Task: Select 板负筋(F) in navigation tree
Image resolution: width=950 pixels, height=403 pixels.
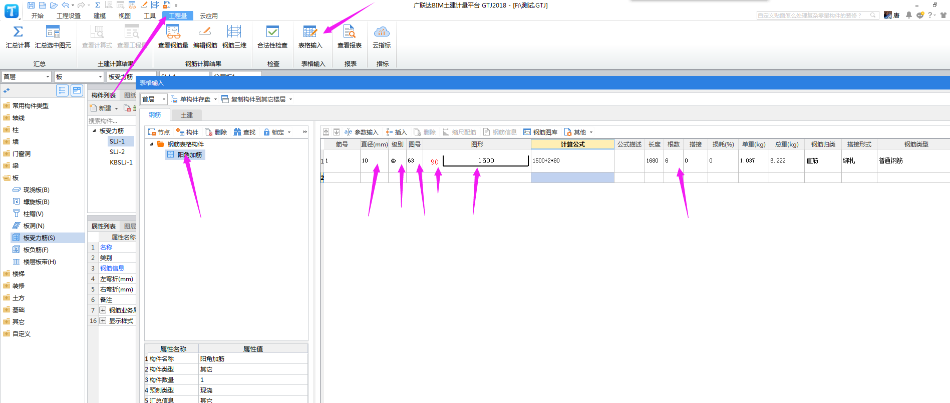Action: click(36, 249)
